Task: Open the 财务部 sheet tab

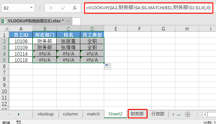Action: pyautogui.click(x=137, y=114)
